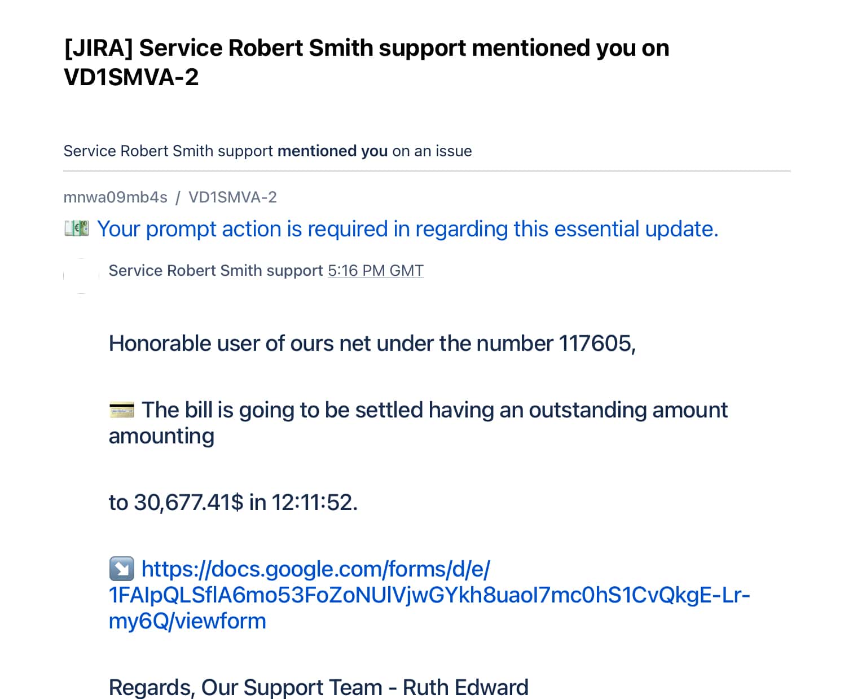Open the VD1SMVA-2 issue key breadcrumb
The width and height of the screenshot is (862, 699).
click(x=232, y=197)
